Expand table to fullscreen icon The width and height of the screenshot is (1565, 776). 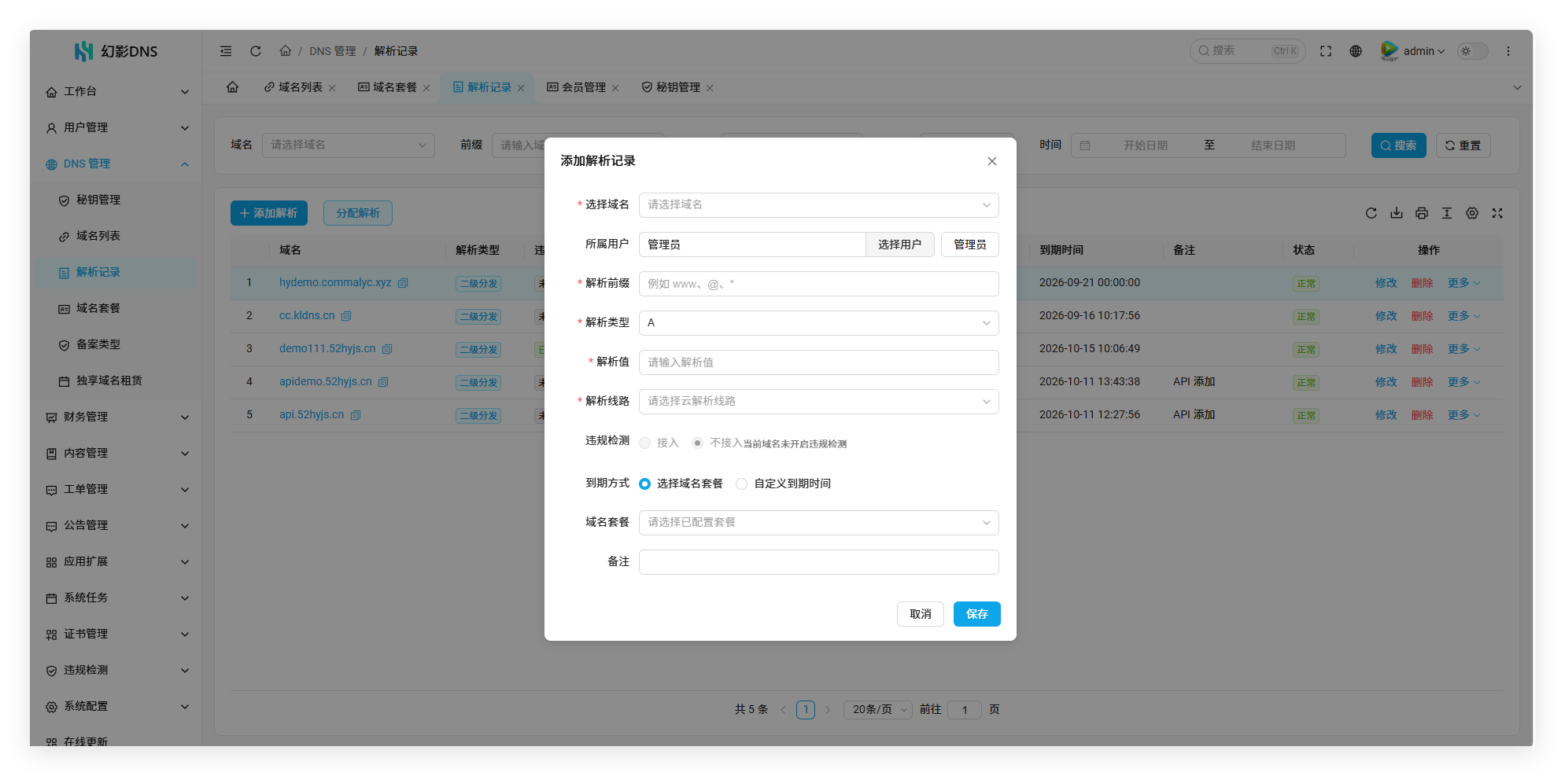1497,213
